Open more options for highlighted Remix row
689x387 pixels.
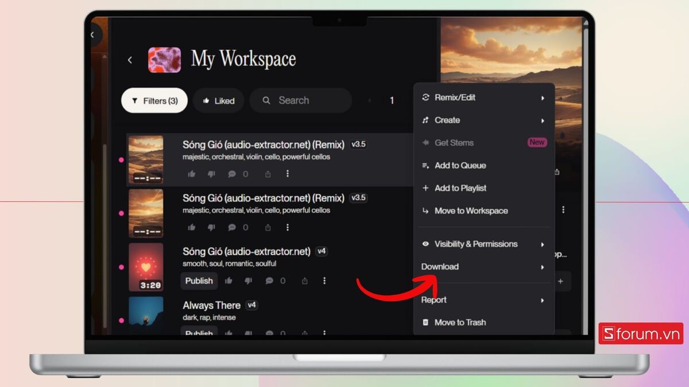[288, 174]
